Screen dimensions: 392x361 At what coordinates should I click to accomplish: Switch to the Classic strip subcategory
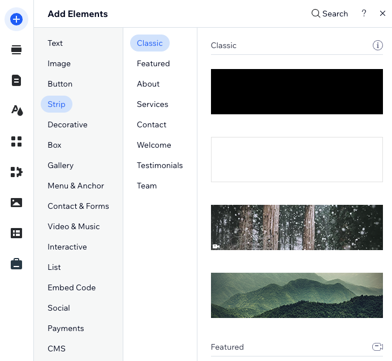tap(150, 43)
